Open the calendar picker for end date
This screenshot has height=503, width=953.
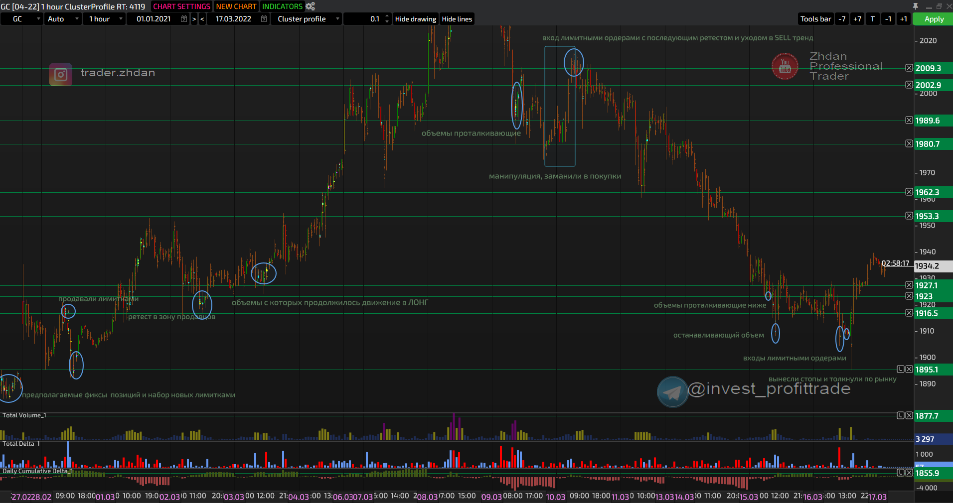(x=264, y=19)
